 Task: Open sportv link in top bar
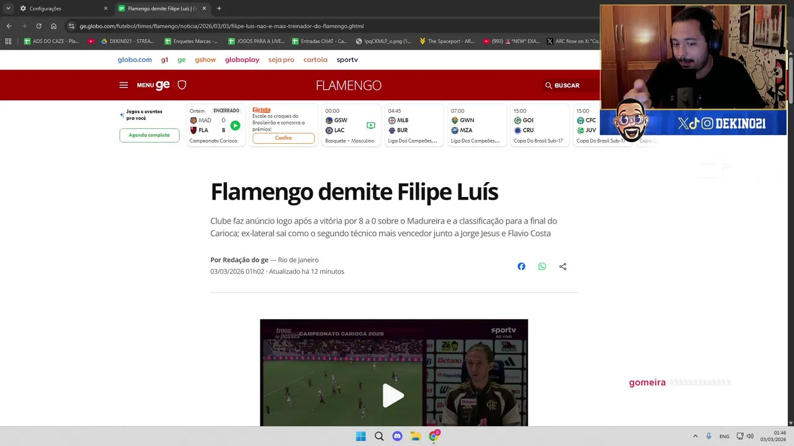pos(347,59)
